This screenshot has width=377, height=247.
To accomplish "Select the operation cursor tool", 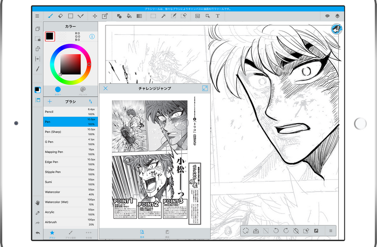I will pos(208,16).
